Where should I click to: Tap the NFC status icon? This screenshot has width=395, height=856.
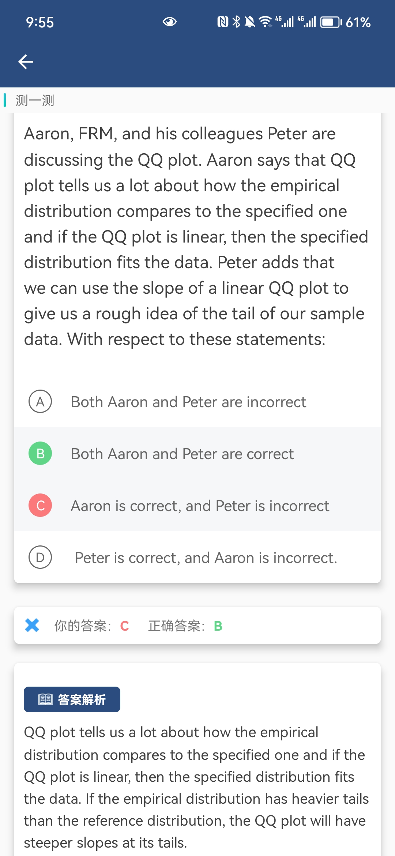[x=222, y=22]
